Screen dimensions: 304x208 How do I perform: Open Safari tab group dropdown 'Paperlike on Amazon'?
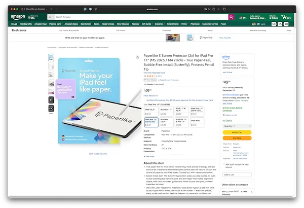click(x=36, y=9)
